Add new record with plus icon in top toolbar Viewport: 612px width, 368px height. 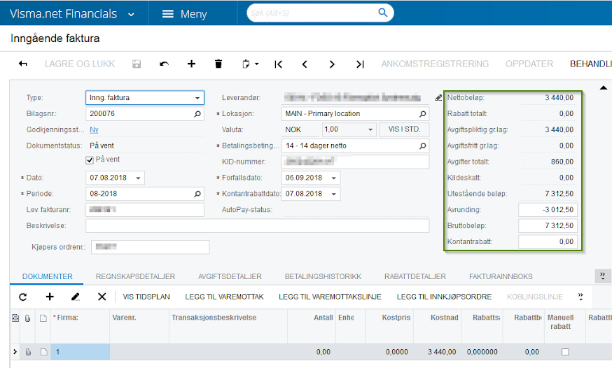pos(191,64)
